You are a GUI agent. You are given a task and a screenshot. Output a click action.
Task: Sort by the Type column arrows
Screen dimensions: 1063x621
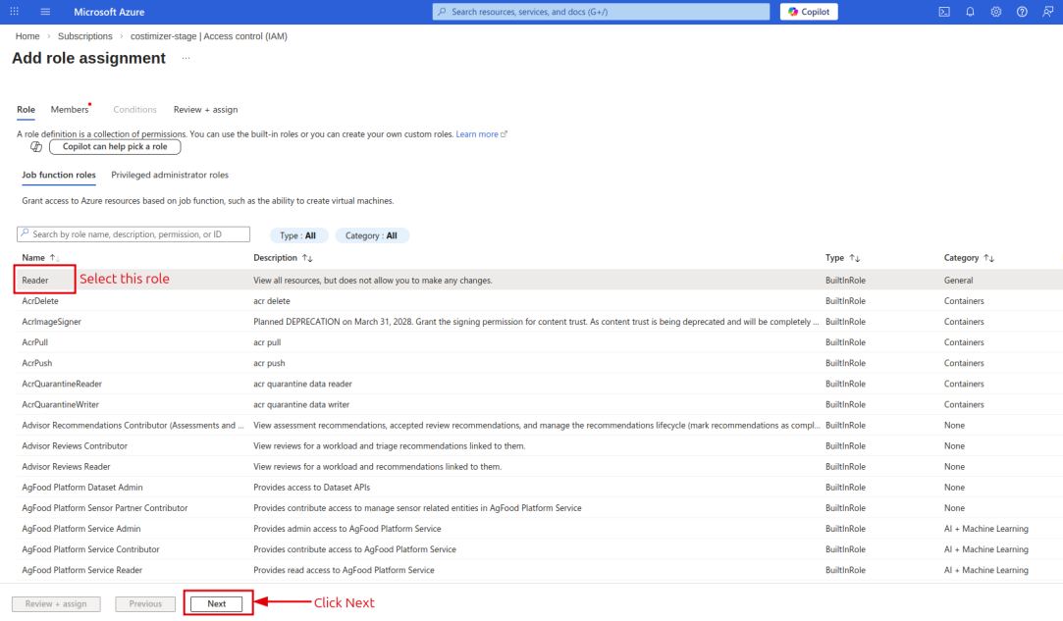pyautogui.click(x=854, y=258)
